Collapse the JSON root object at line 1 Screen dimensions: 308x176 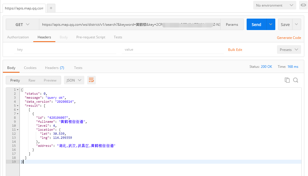[17, 90]
